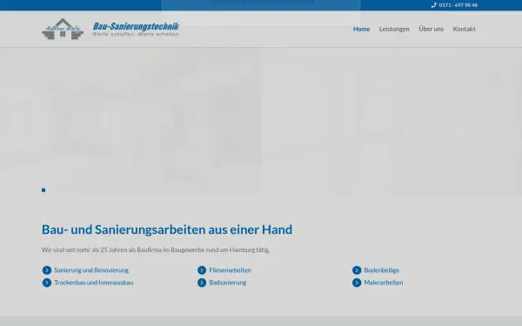
Task: Open the Leistungen menu item
Action: [x=394, y=29]
